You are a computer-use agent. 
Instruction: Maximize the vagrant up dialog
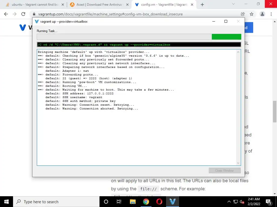point(226,22)
